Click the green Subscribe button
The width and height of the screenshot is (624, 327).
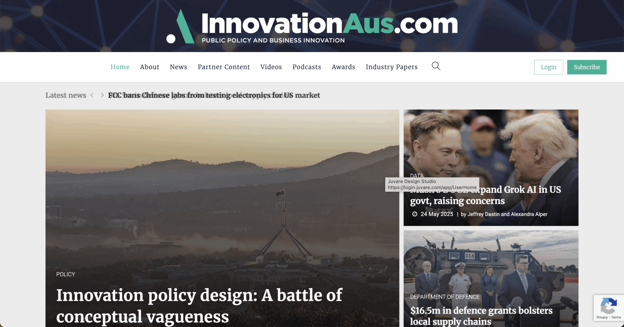click(x=587, y=67)
